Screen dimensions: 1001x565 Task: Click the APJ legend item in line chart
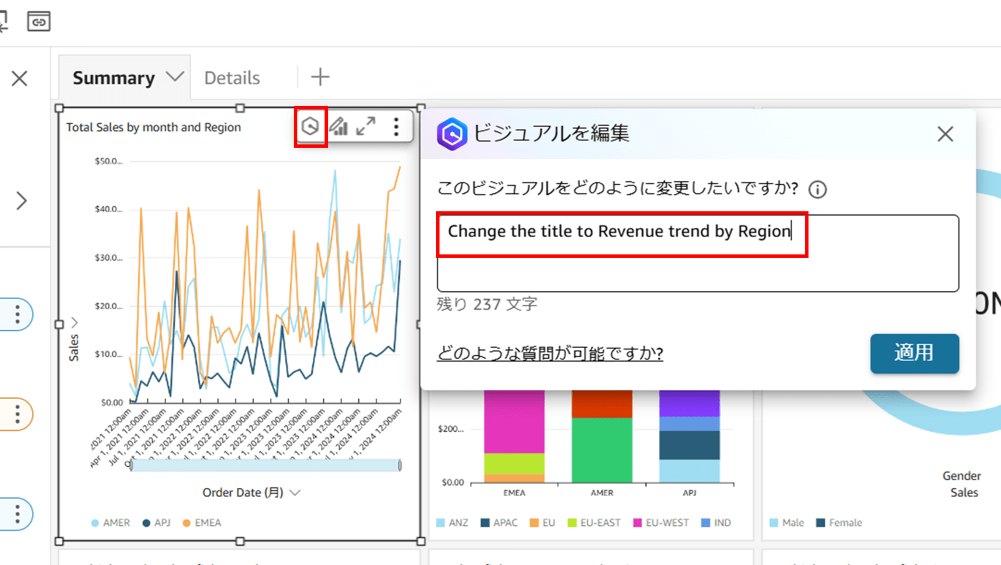click(157, 522)
